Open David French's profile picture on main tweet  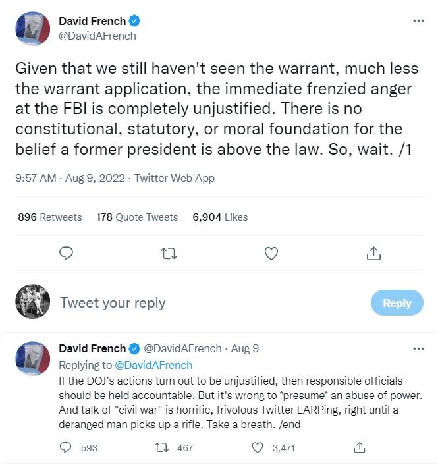33,28
